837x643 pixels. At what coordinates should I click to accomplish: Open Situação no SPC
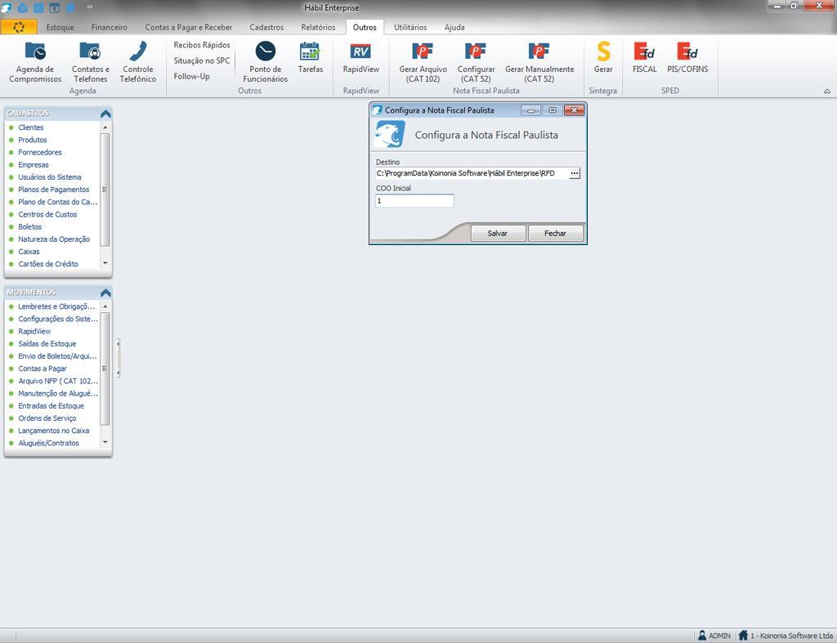tap(202, 60)
